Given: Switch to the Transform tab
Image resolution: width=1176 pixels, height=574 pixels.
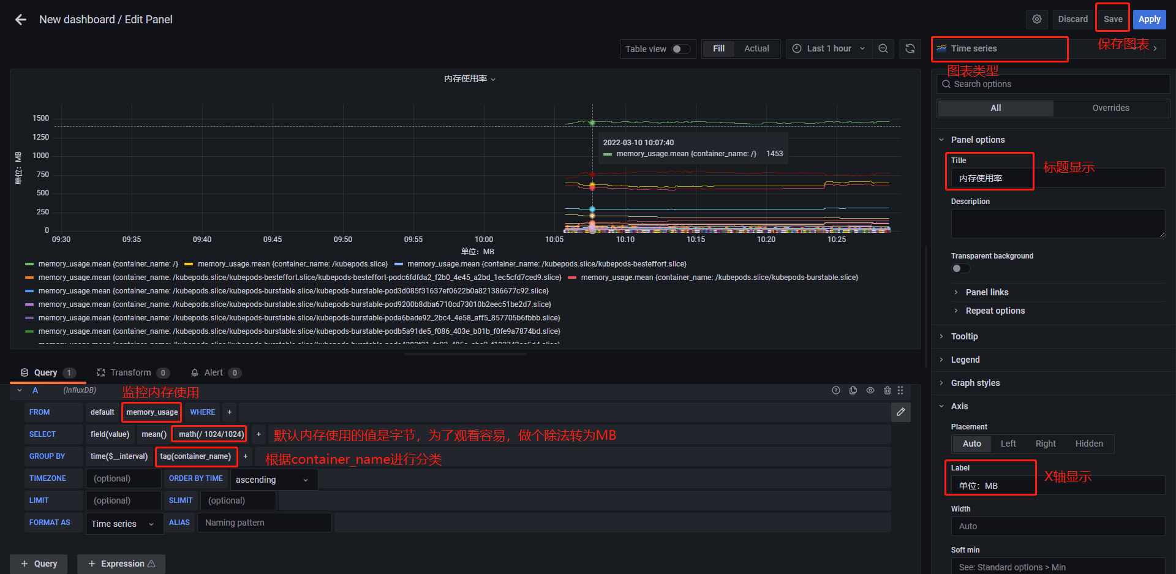Looking at the screenshot, I should [x=132, y=372].
